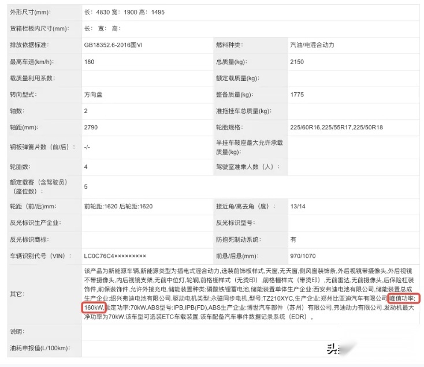Click the 整备质量(kg) label
This screenshot has height=367, width=424.
tap(235, 95)
